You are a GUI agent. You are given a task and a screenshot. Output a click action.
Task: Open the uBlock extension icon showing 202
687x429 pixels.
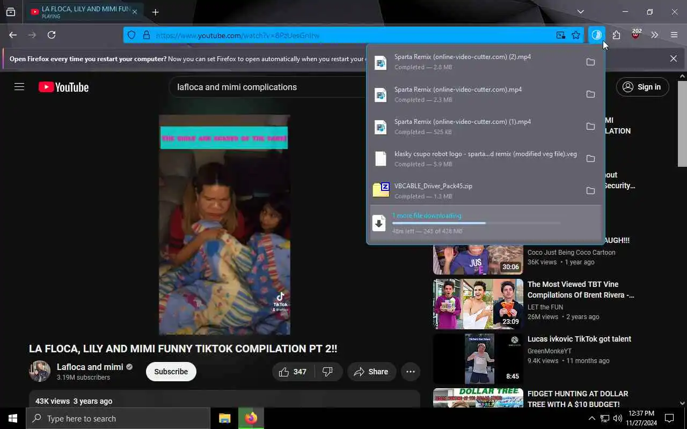pyautogui.click(x=636, y=35)
